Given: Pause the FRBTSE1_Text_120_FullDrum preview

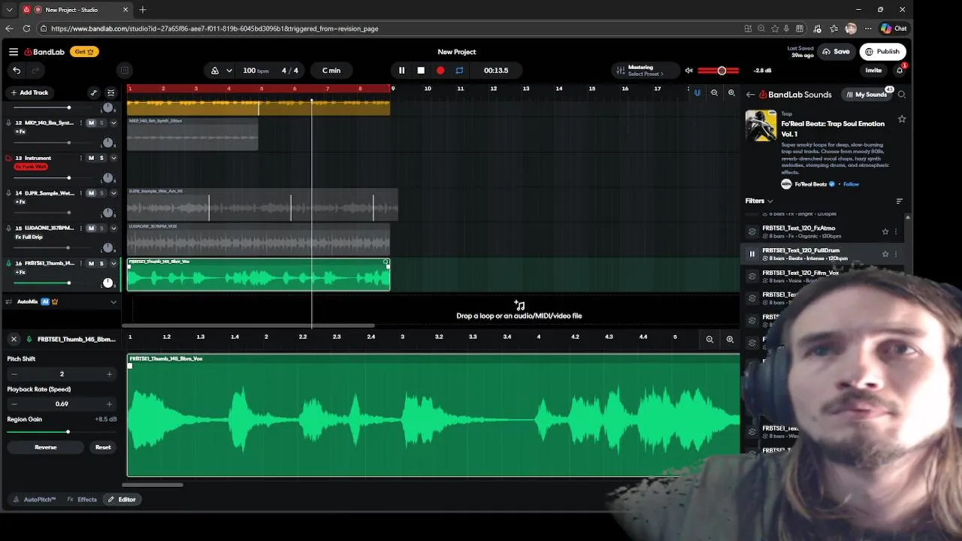Looking at the screenshot, I should pos(752,254).
